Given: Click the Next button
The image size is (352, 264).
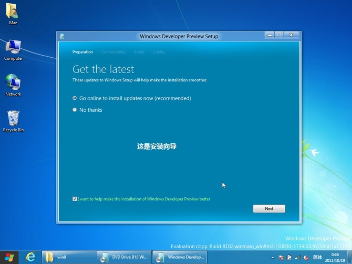Looking at the screenshot, I should pyautogui.click(x=269, y=208).
